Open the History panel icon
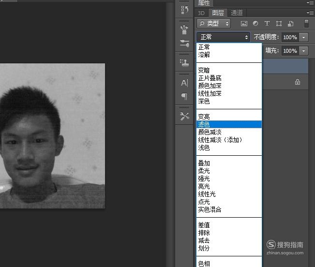This screenshot has width=315, height=267. 184,10
